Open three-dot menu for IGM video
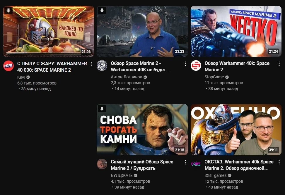 click(x=92, y=64)
